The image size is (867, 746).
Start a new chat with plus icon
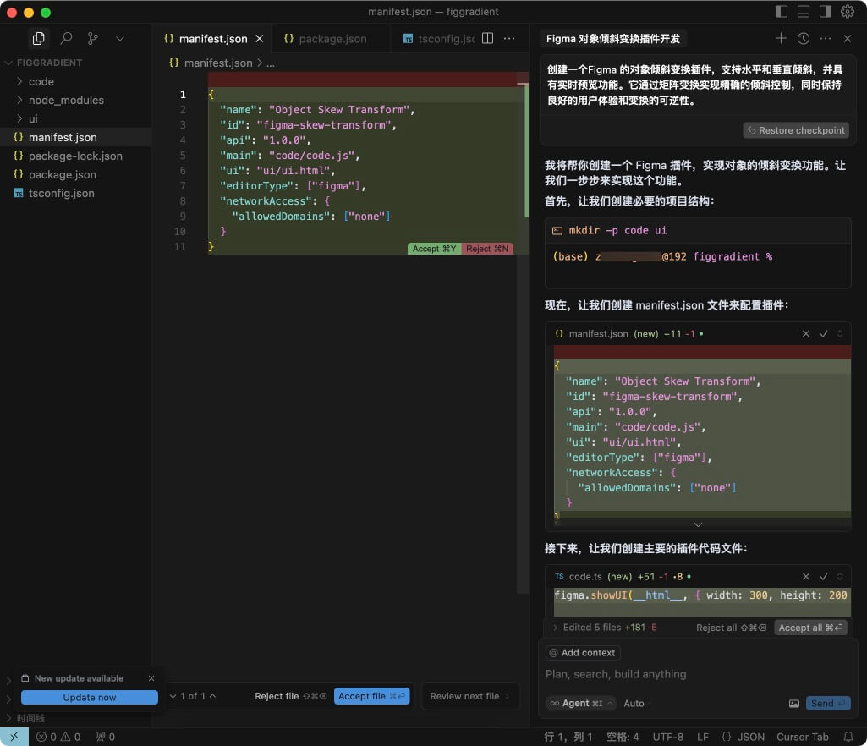click(x=781, y=38)
